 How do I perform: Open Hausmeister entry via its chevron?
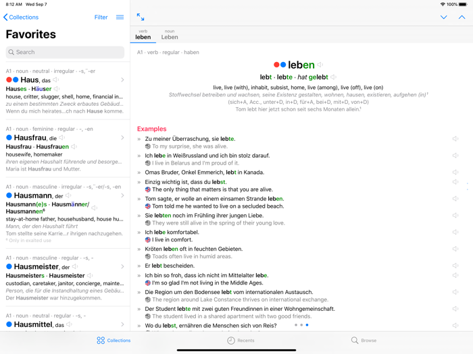[122, 266]
